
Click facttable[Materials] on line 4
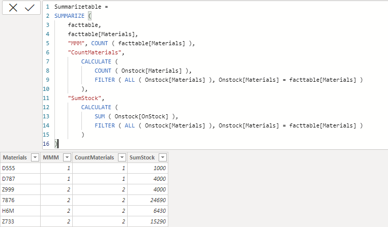pos(101,34)
